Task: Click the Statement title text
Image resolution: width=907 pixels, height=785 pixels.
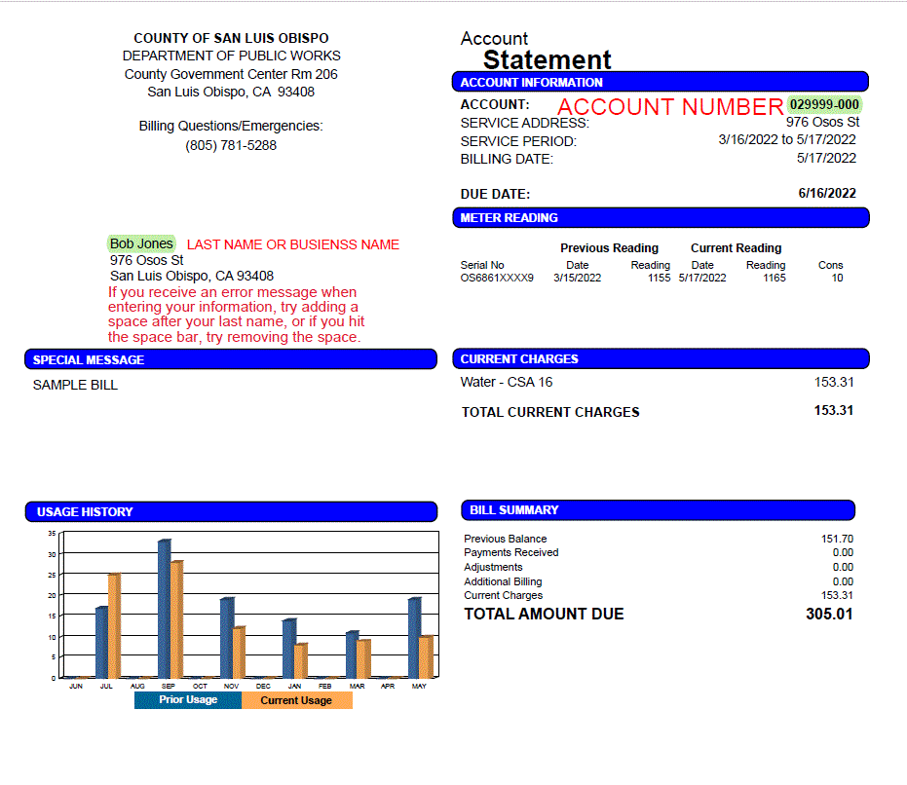Action: pyautogui.click(x=548, y=59)
